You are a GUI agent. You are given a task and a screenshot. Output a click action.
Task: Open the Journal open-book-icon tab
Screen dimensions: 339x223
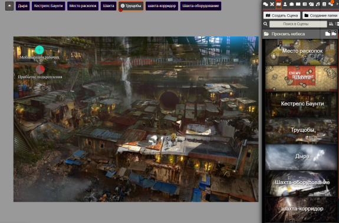(x=298, y=4)
